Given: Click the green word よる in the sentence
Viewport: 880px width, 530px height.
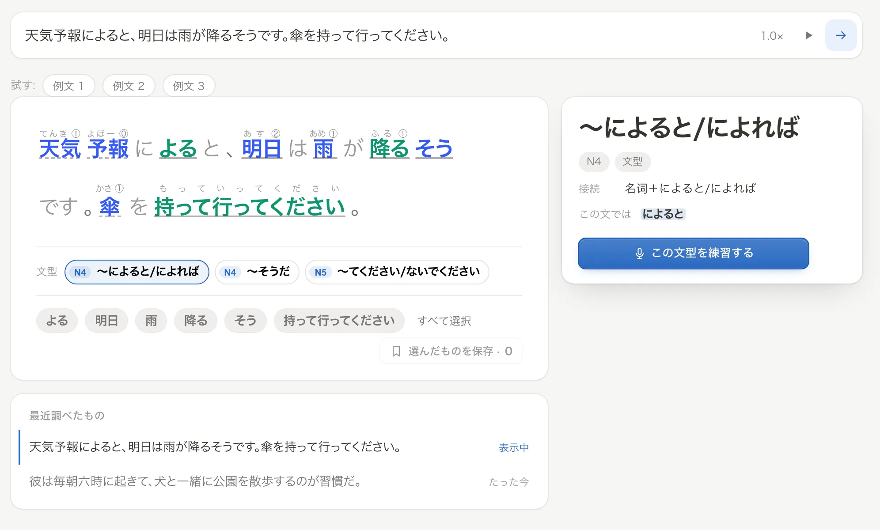Looking at the screenshot, I should pos(178,148).
